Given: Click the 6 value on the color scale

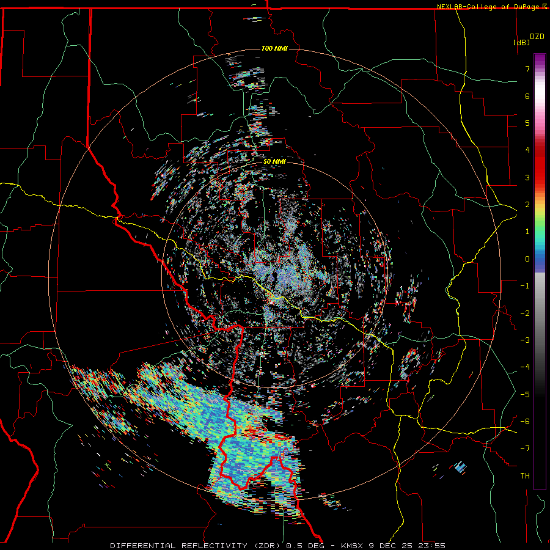Looking at the screenshot, I should [527, 96].
